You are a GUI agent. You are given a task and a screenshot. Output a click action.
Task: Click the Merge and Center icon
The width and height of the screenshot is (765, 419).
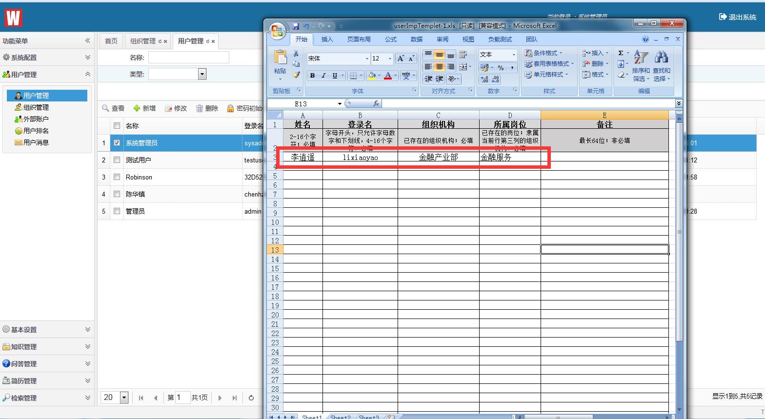click(463, 67)
